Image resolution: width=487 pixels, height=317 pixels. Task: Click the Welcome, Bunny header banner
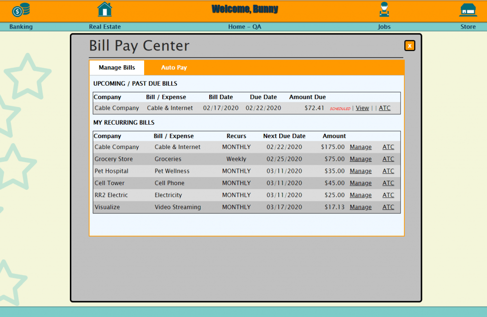point(244,9)
